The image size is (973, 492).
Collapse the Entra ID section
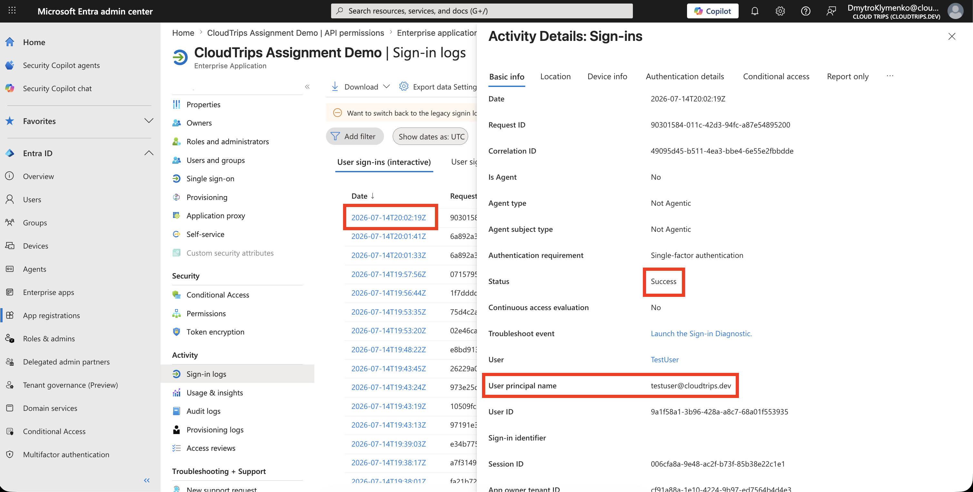pos(149,153)
